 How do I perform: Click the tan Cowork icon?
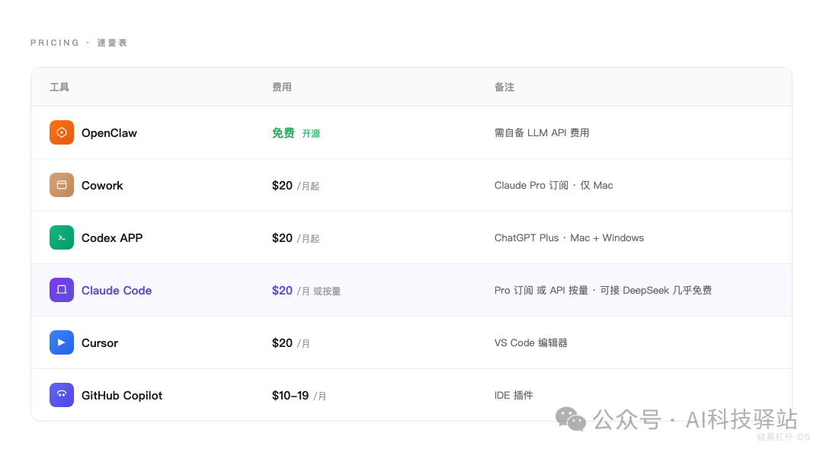(x=62, y=185)
